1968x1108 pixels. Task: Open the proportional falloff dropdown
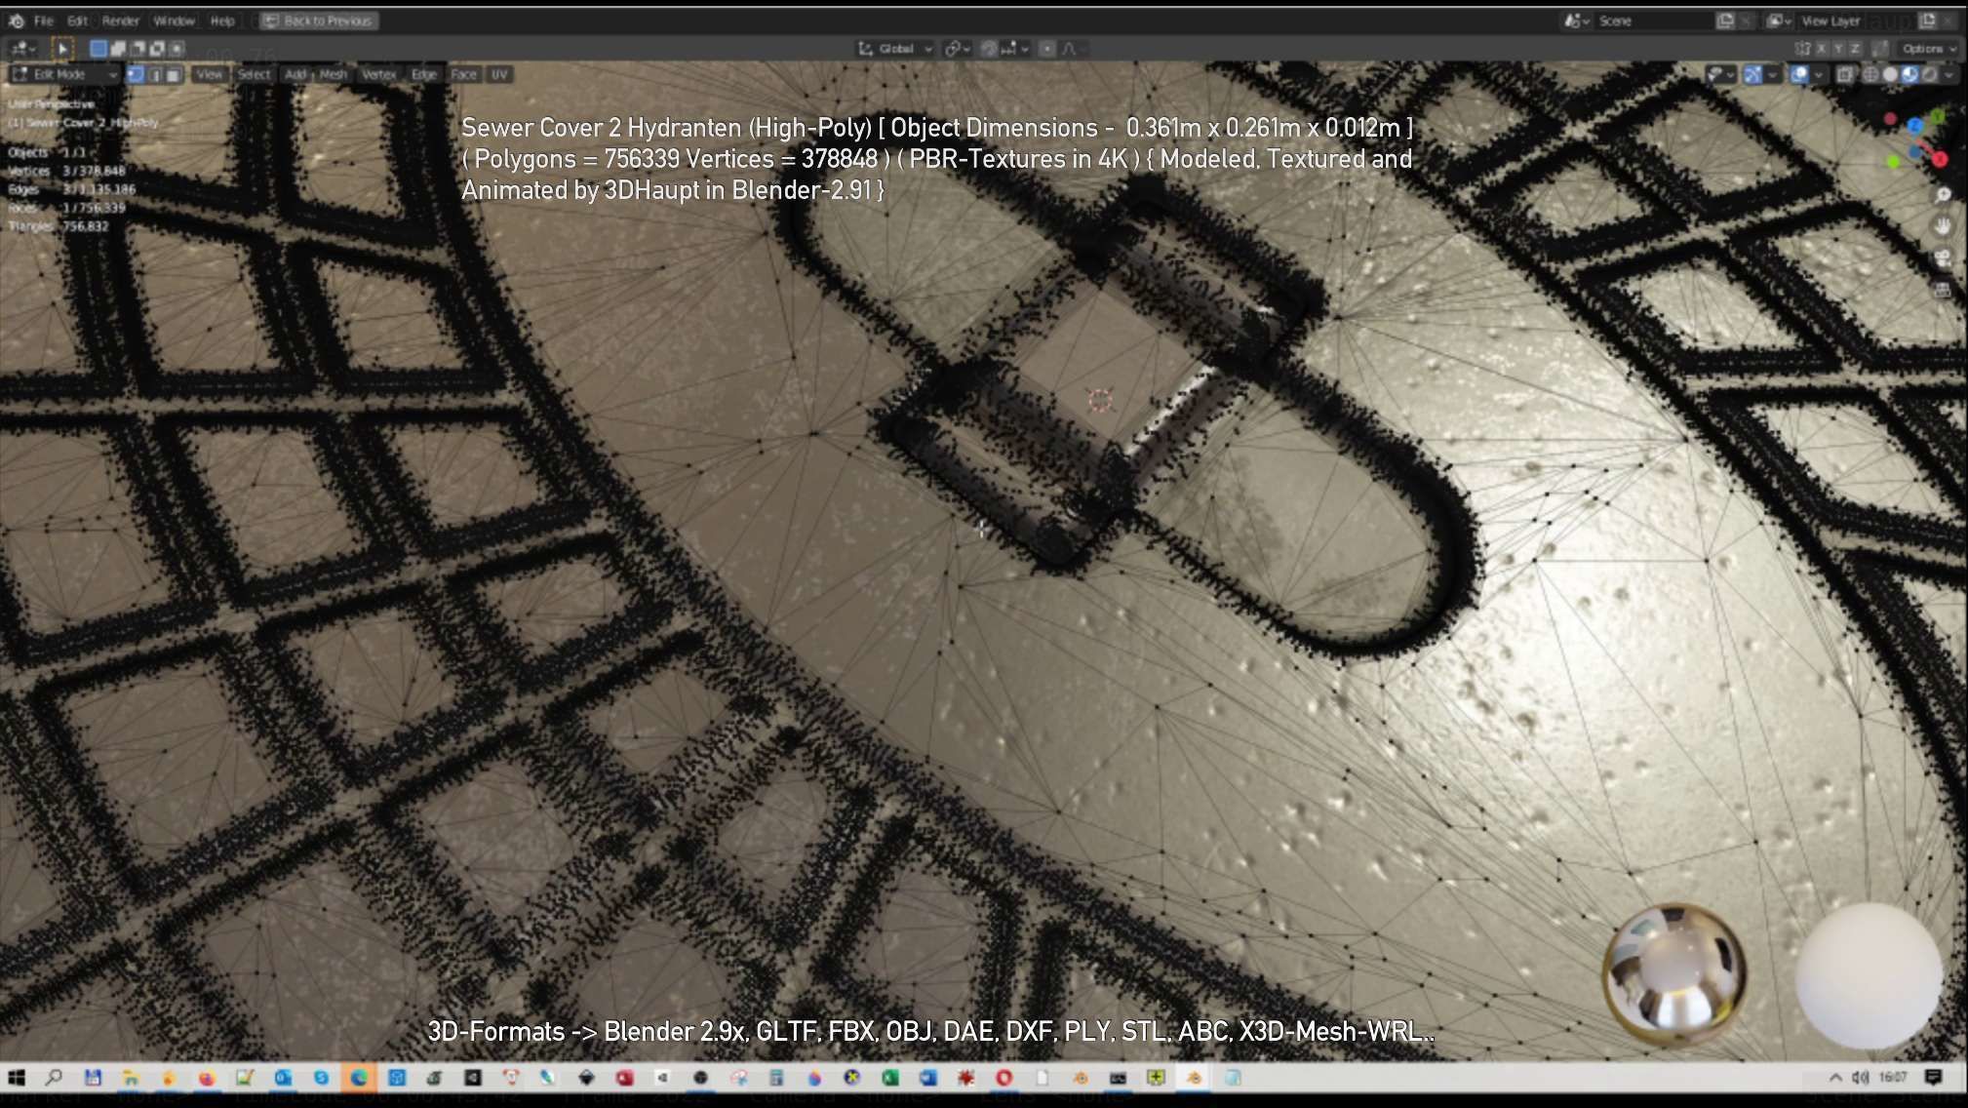[x=1073, y=48]
